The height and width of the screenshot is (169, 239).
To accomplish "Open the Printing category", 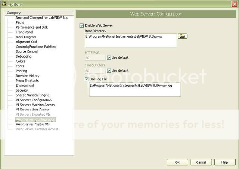I will coord(21,71).
